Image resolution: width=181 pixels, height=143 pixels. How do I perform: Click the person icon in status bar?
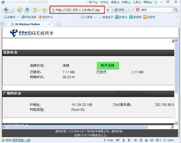coord(123,140)
